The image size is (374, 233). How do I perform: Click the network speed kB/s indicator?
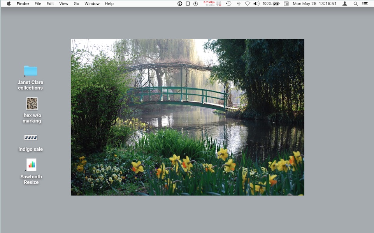click(209, 4)
